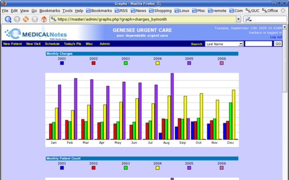
Task: Open the Last Name search type dropdown
Action: click(x=224, y=44)
